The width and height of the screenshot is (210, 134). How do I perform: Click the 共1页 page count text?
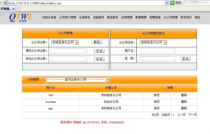(x=155, y=115)
